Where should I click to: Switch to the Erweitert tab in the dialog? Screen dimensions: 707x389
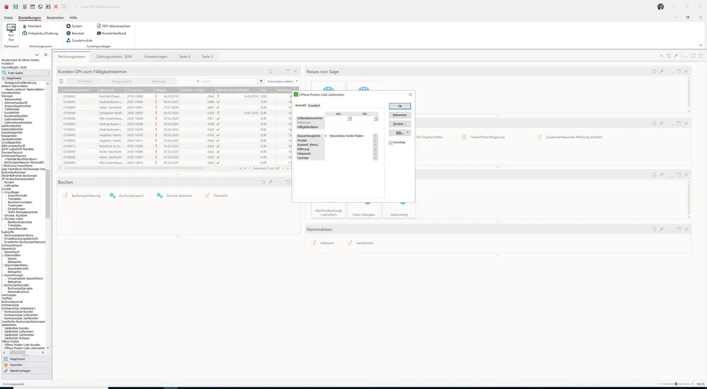coord(314,106)
